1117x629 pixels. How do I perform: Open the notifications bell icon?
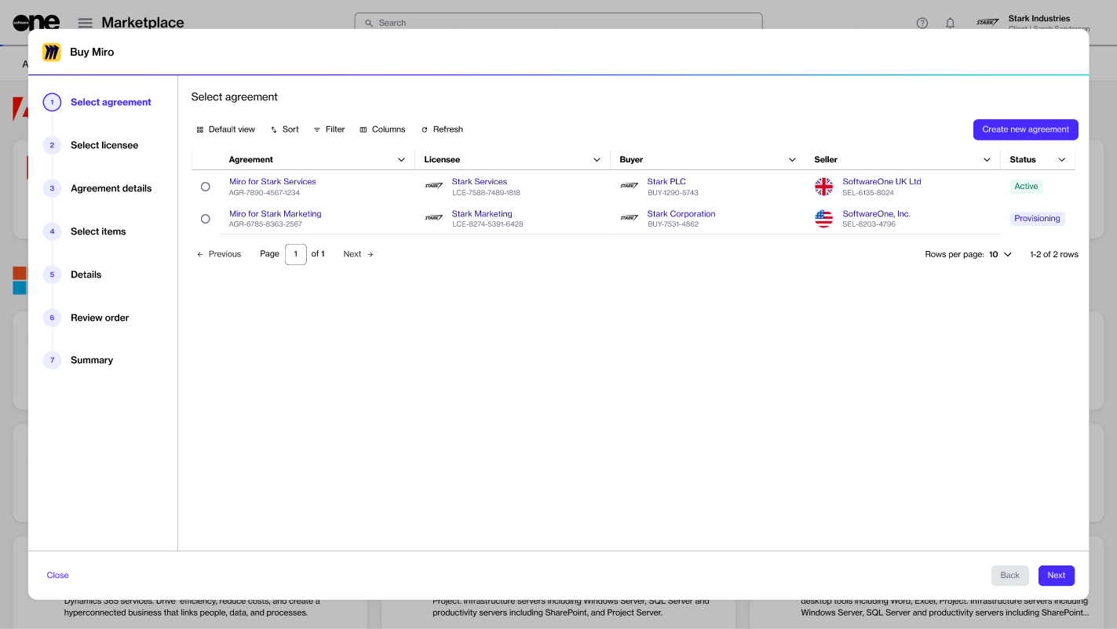pos(950,24)
